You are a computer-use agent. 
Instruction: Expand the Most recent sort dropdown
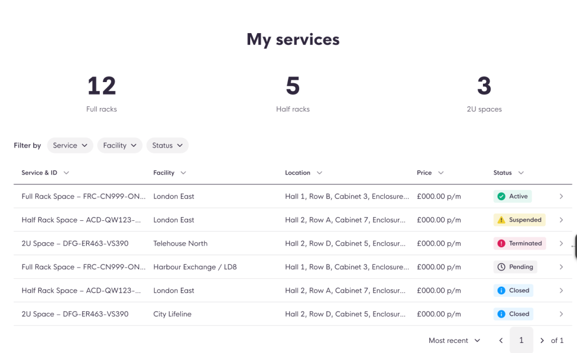pos(454,341)
